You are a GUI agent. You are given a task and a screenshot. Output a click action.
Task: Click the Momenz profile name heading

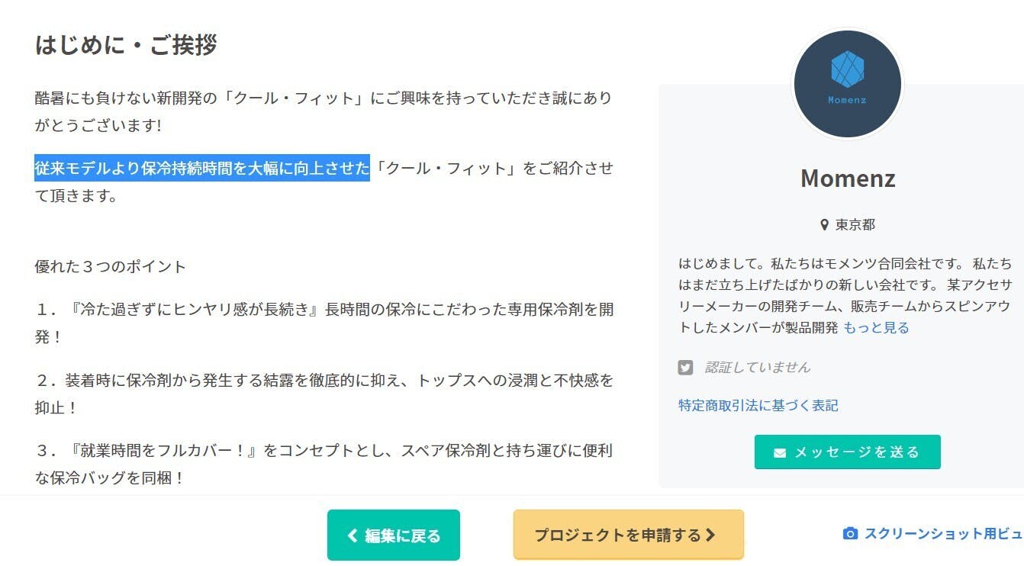[847, 178]
